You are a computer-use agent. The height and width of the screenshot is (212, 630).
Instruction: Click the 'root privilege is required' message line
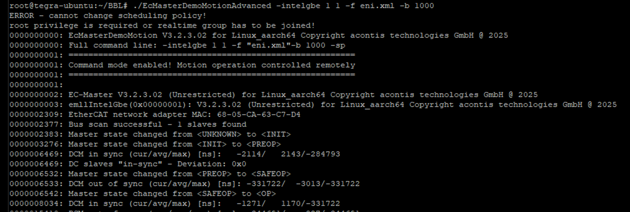tap(162, 25)
